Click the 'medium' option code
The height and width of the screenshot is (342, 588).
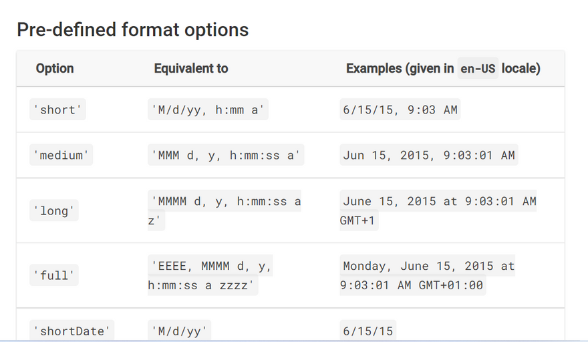61,155
